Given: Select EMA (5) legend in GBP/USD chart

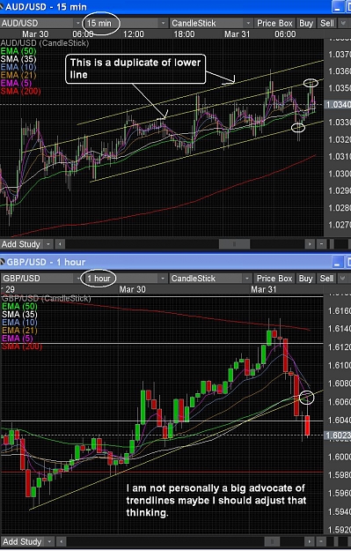Looking at the screenshot, I should (x=18, y=339).
